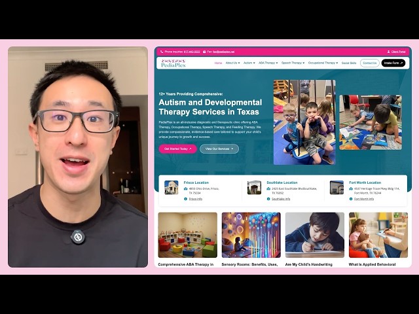Click the Fort Worth building thumbnail
Image resolution: width=419 pixels, height=314 pixels.
(x=337, y=188)
